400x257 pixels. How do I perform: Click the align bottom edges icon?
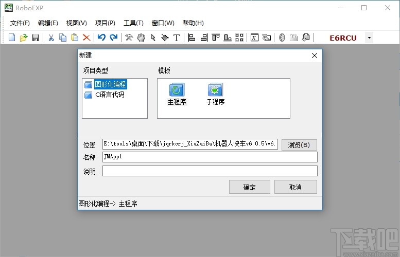(228, 38)
